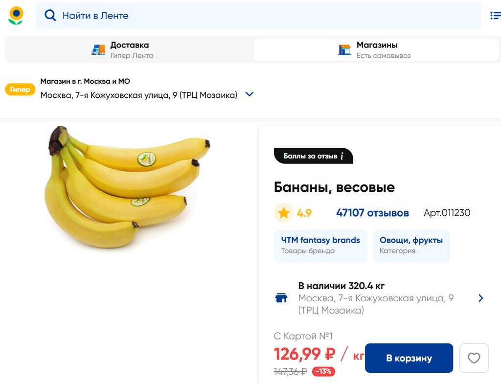The width and height of the screenshot is (501, 383).
Task: Click the magnifying glass search icon
Action: 50,16
